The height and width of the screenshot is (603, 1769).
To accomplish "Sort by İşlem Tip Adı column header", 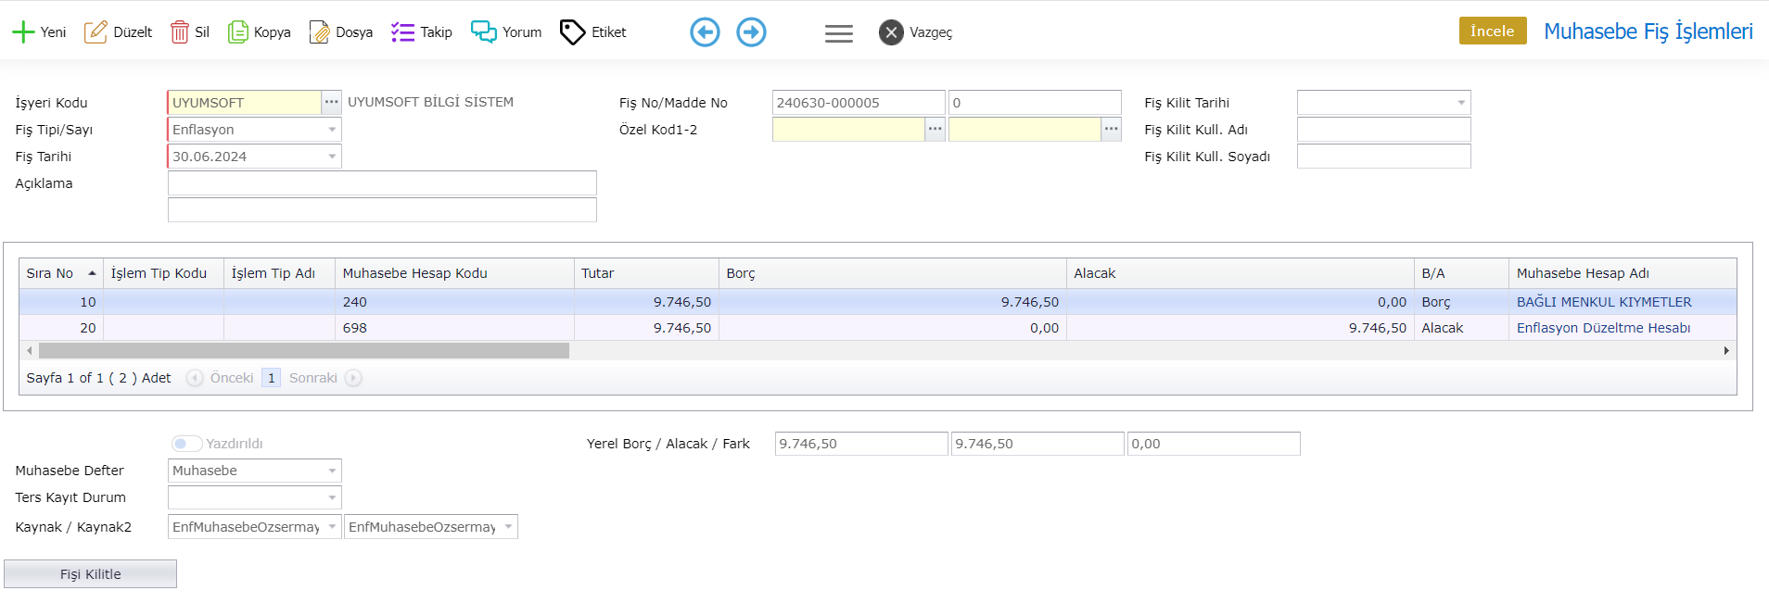I will [x=279, y=273].
